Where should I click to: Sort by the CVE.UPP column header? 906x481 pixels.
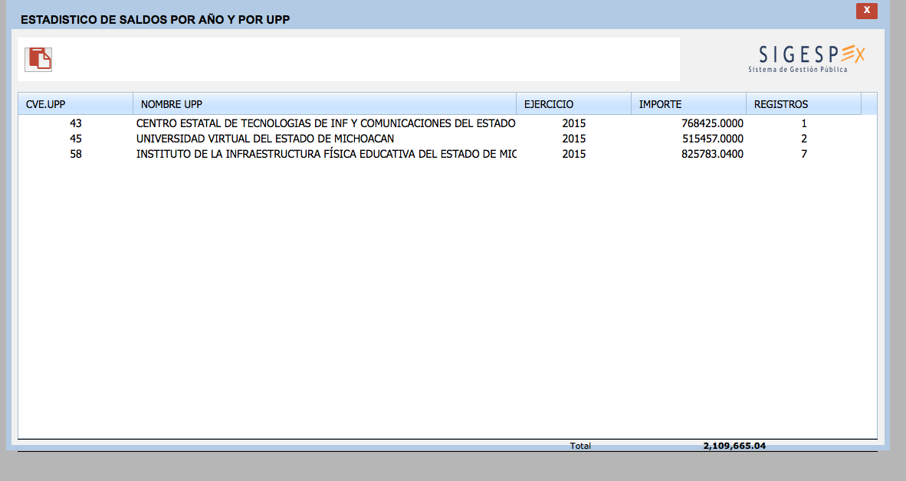click(76, 104)
